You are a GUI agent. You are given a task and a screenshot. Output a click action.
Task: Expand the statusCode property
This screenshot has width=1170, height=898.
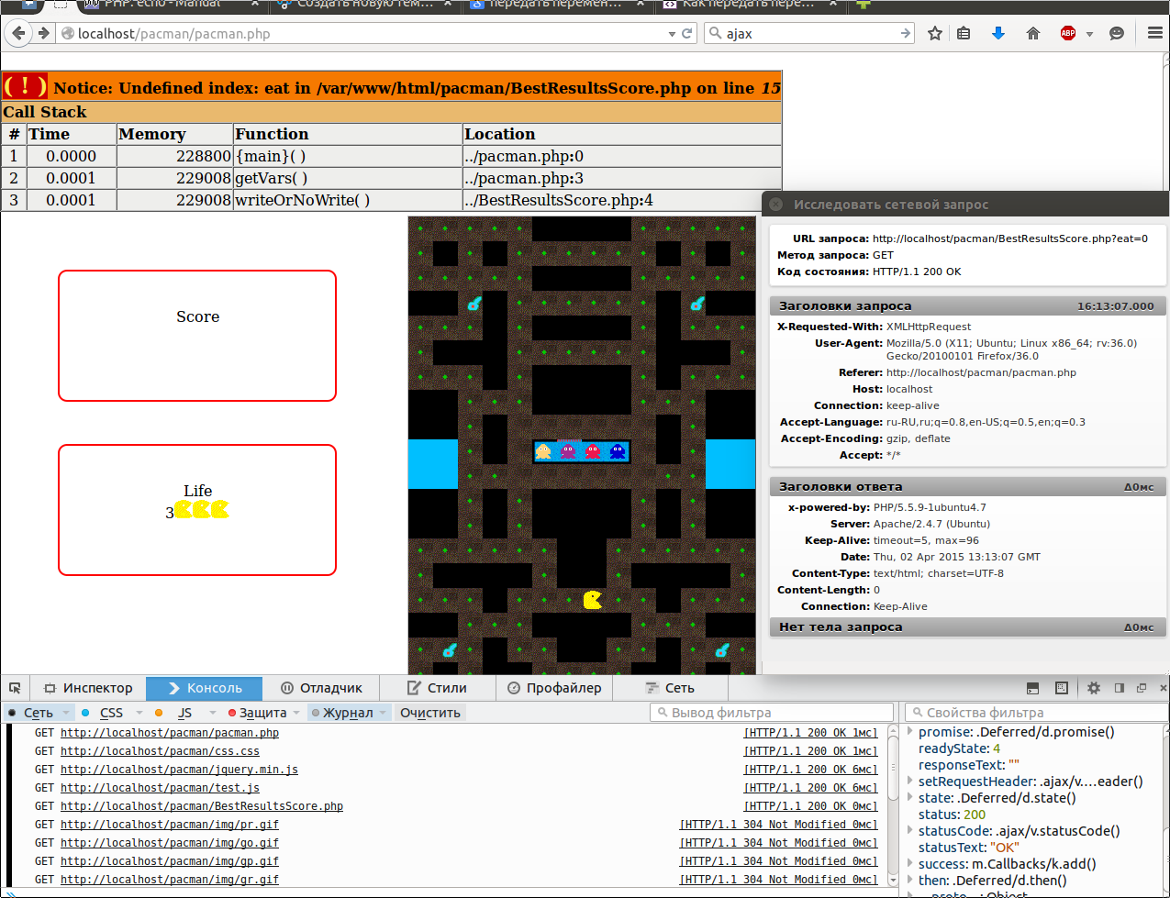910,831
